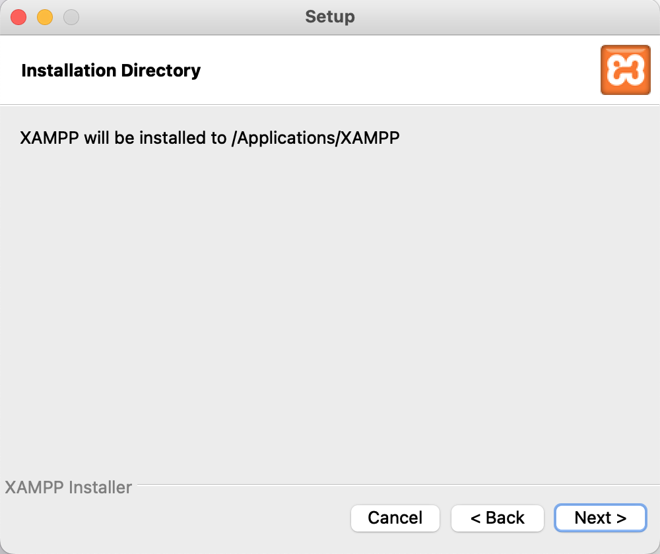Click the white header banner background

pyautogui.click(x=400, y=70)
